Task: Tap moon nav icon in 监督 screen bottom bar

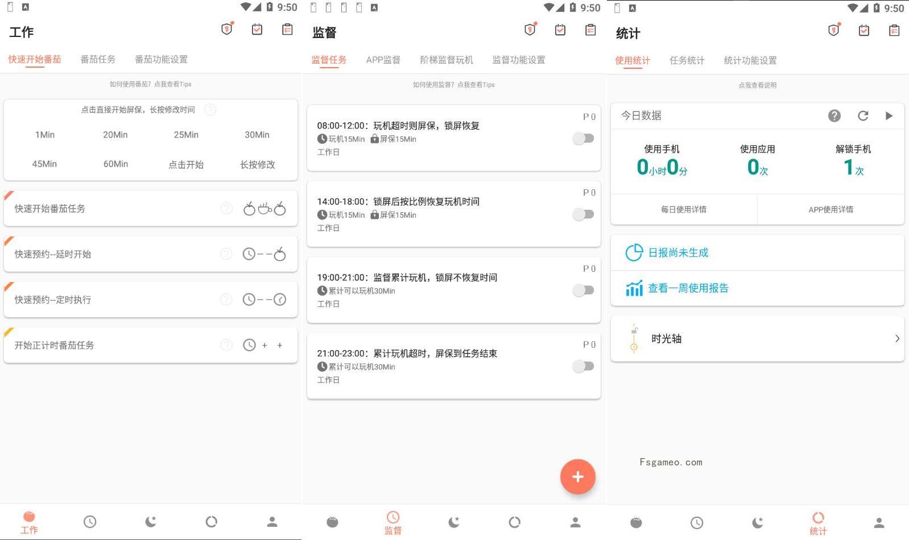Action: coord(454,522)
